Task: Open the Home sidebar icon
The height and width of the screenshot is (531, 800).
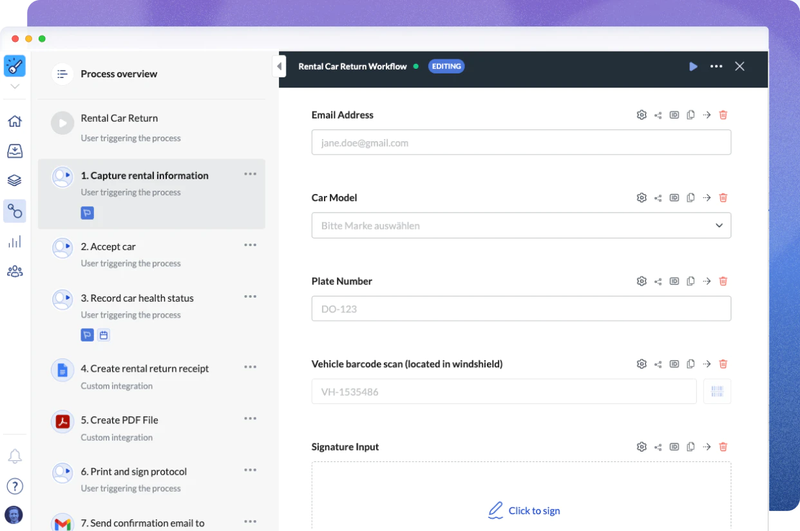Action: tap(14, 121)
